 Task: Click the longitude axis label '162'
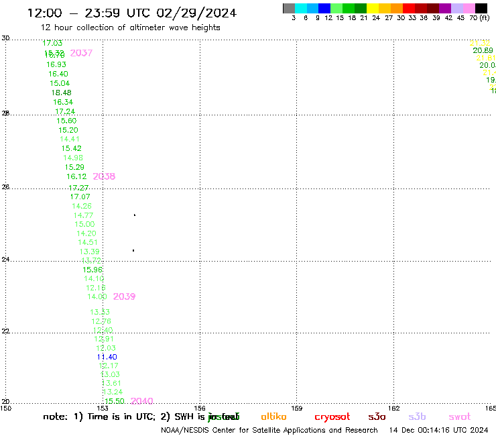click(393, 408)
